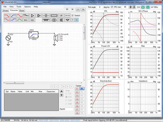Screen dimensions: 163x122
Task: Toggle the SPL max checkbox
Action: (x=112, y=7)
